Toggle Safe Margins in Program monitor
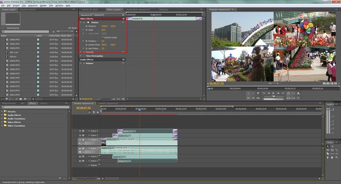 [x=293, y=93]
